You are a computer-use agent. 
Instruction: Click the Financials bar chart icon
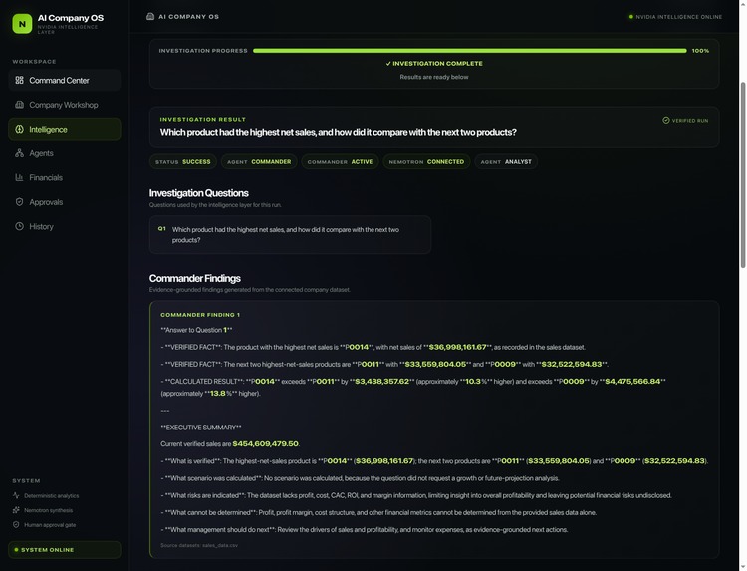pos(19,177)
